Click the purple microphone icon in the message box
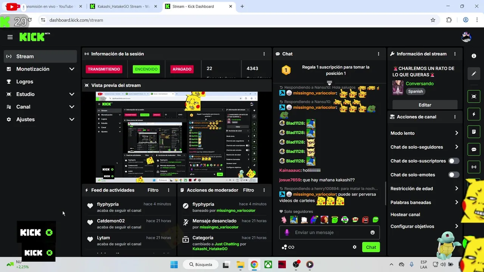 (x=287, y=232)
